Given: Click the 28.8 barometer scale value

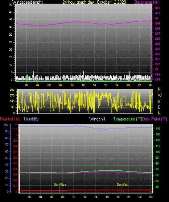Looking at the screenshot, I should (157, 79).
